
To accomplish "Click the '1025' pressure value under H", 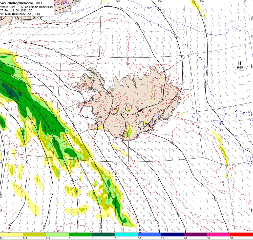I will tap(240, 68).
